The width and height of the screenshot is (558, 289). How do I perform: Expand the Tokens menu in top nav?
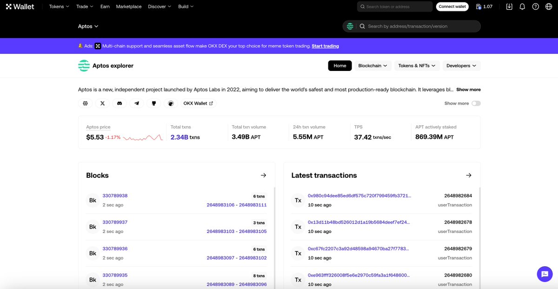point(59,6)
